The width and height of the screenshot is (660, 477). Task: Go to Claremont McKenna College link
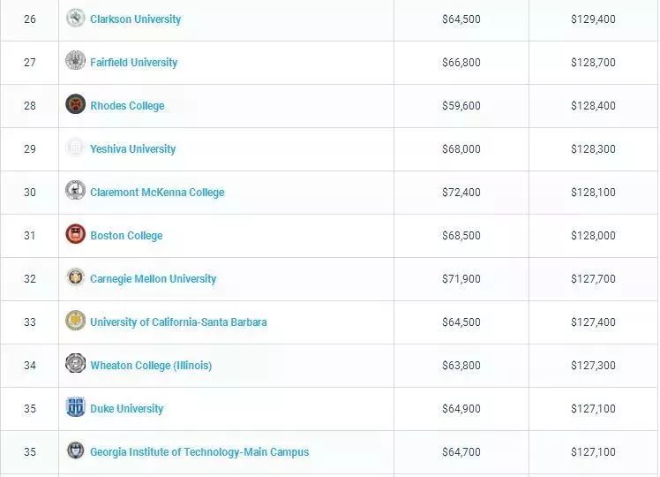pos(157,193)
